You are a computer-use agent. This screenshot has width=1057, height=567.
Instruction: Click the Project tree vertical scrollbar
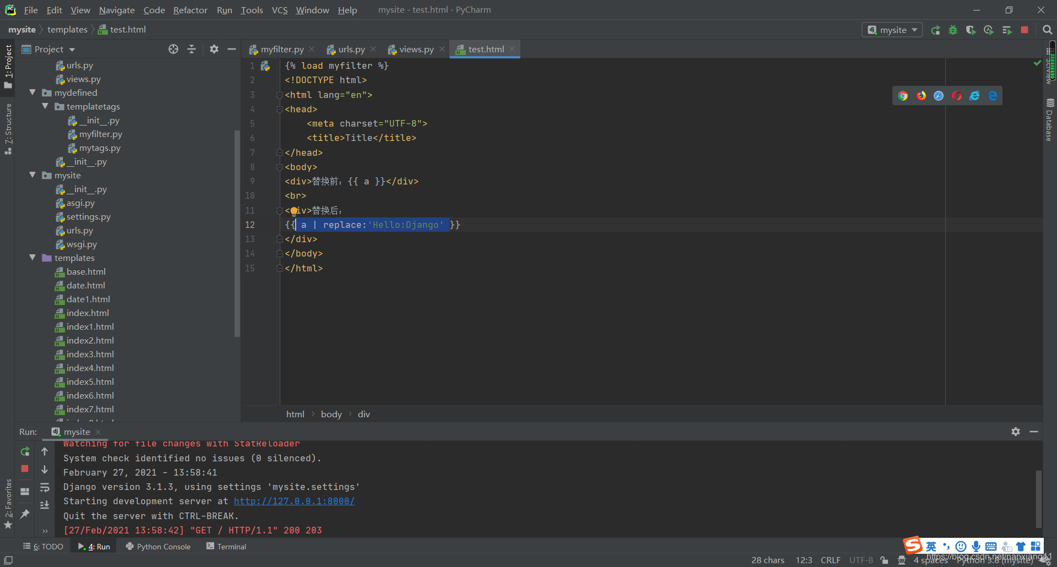237,233
